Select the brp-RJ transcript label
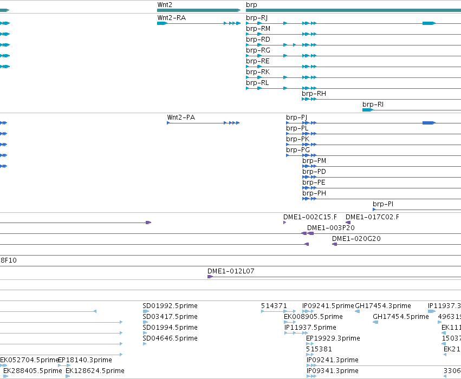Viewport: 461px width, 379px height. [257, 18]
